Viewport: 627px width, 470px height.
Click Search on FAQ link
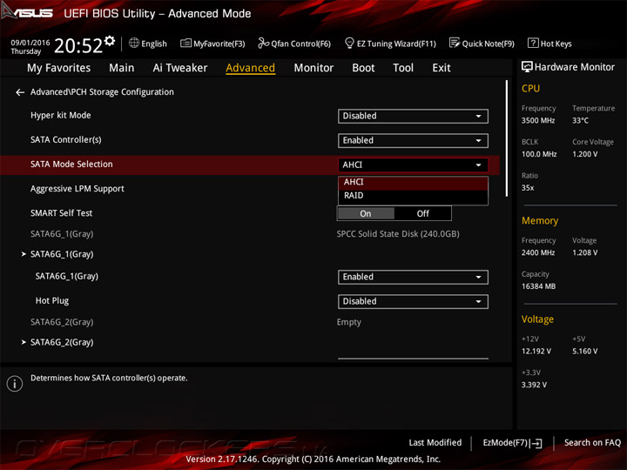(x=592, y=443)
